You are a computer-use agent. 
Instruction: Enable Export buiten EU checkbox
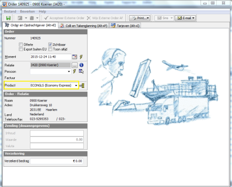click(x=21, y=49)
